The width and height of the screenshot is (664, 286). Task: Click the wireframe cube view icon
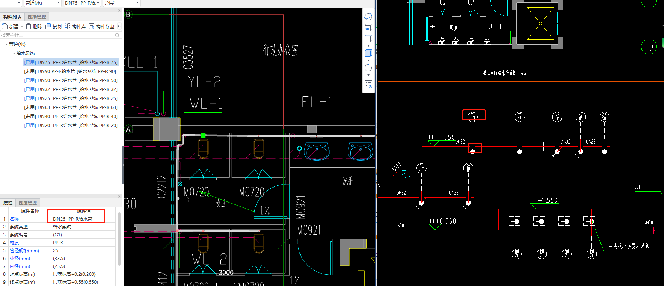(368, 38)
